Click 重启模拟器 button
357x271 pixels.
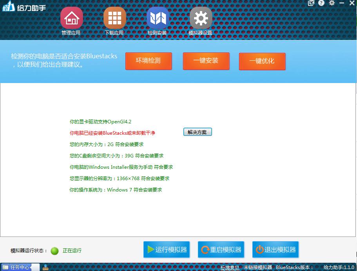pos(221,249)
